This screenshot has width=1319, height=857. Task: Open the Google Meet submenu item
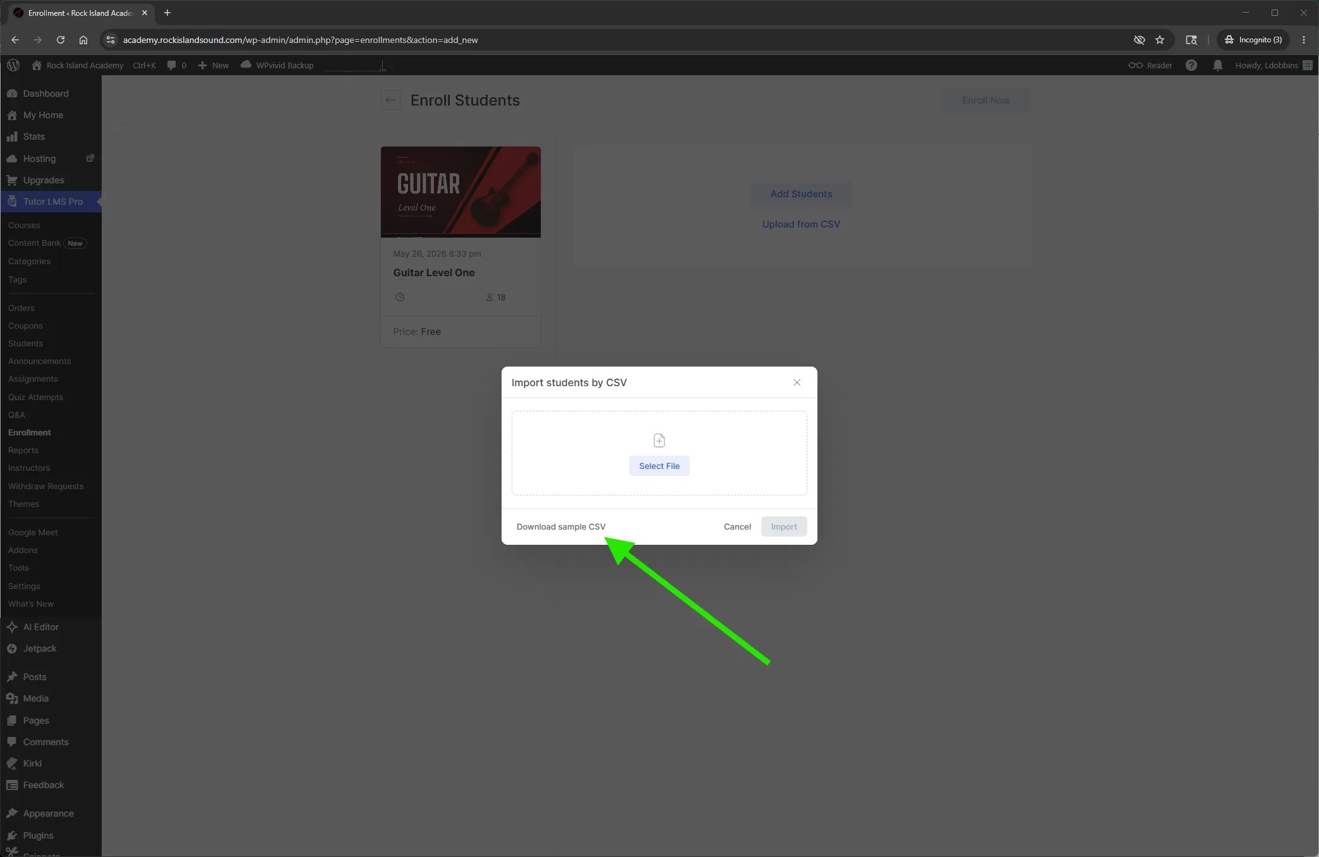pos(33,532)
